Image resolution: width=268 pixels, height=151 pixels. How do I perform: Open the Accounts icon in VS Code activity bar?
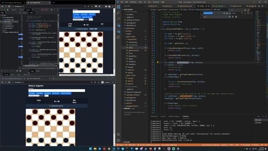click(x=118, y=134)
